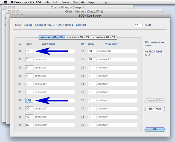
Task: Open the Navigate menu
Action: pos(78,2)
